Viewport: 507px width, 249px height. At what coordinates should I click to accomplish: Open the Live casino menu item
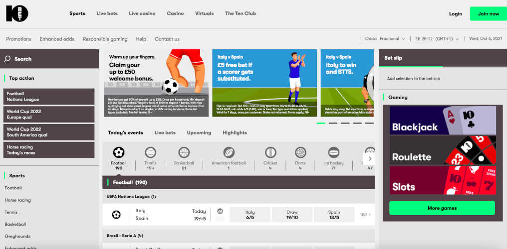click(x=142, y=13)
